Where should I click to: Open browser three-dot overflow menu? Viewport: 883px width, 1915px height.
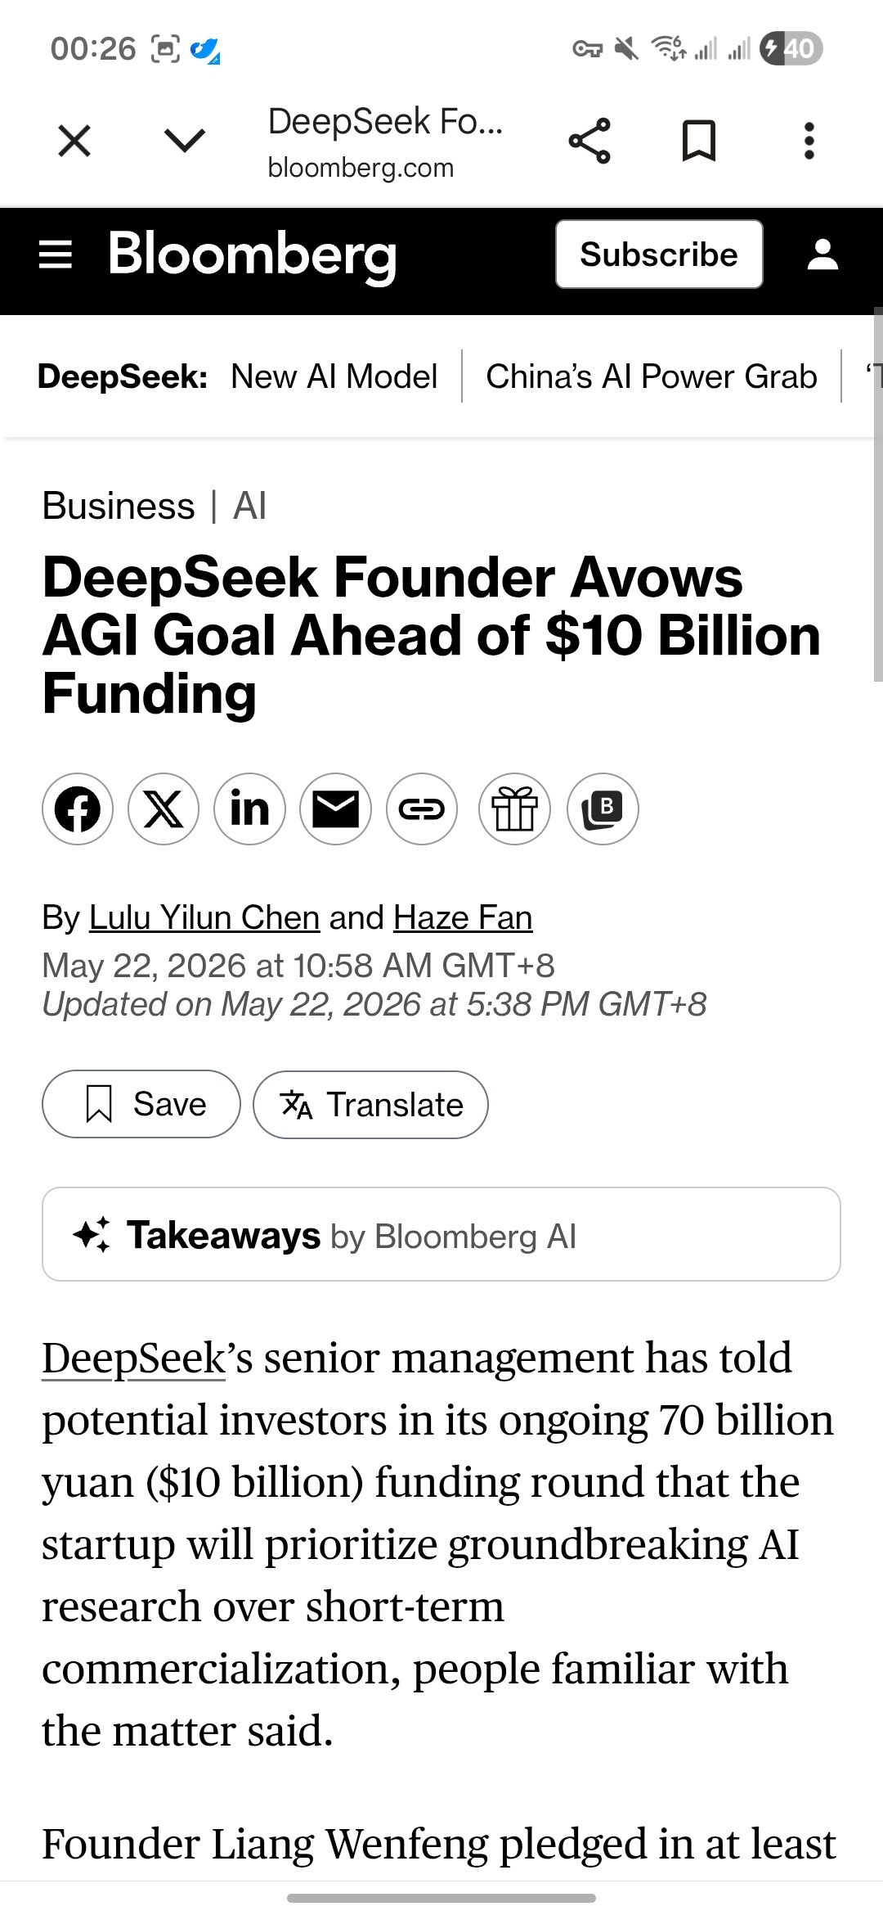[809, 141]
